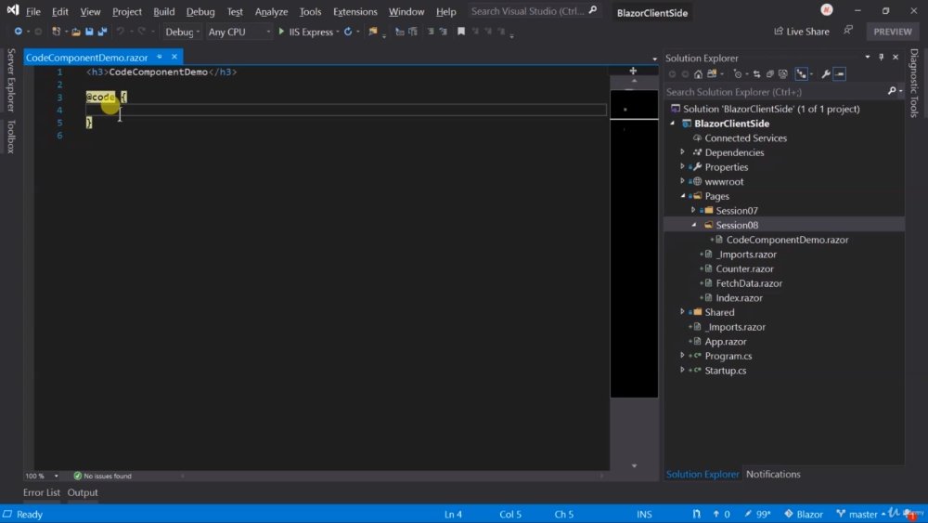Close the CodeComponentDemo.razor tab
Image resolution: width=928 pixels, height=523 pixels.
pyautogui.click(x=174, y=57)
